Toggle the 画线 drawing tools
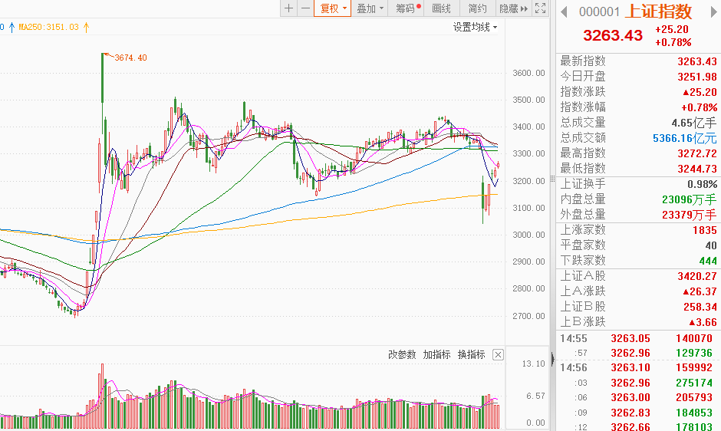Image resolution: width=721 pixels, height=431 pixels. tap(442, 8)
